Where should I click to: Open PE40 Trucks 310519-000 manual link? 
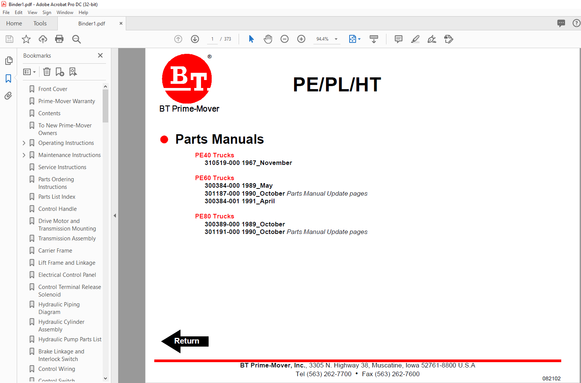[248, 163]
